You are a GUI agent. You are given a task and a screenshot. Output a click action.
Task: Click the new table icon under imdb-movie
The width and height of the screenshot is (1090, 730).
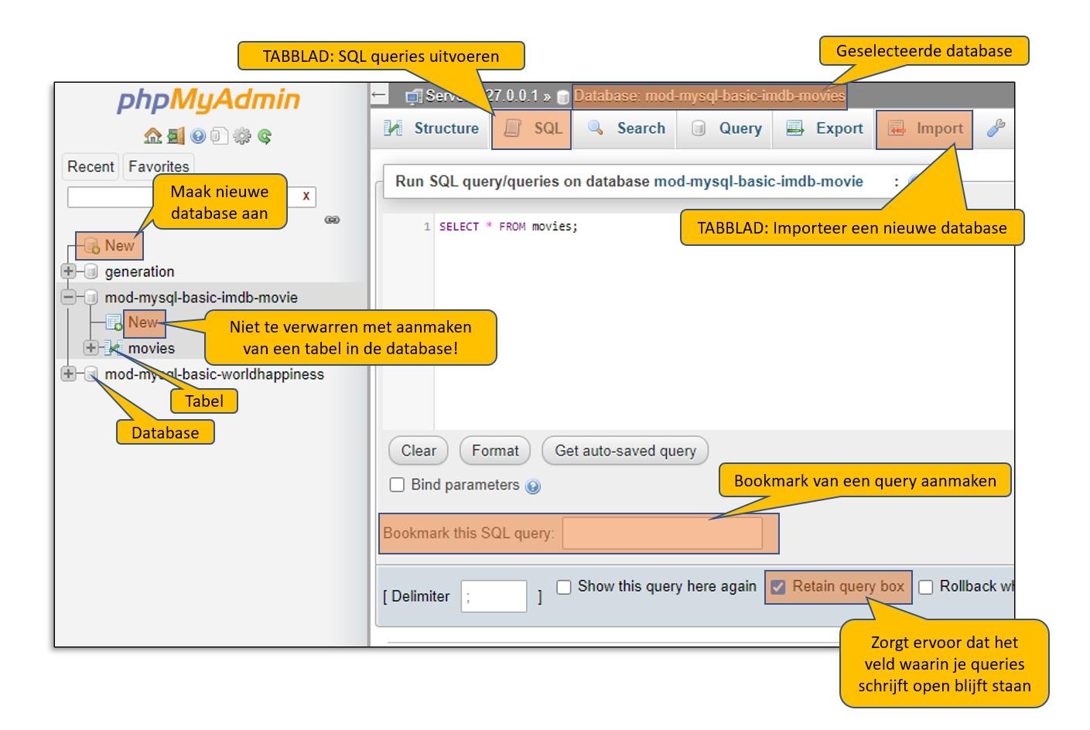pyautogui.click(x=114, y=322)
